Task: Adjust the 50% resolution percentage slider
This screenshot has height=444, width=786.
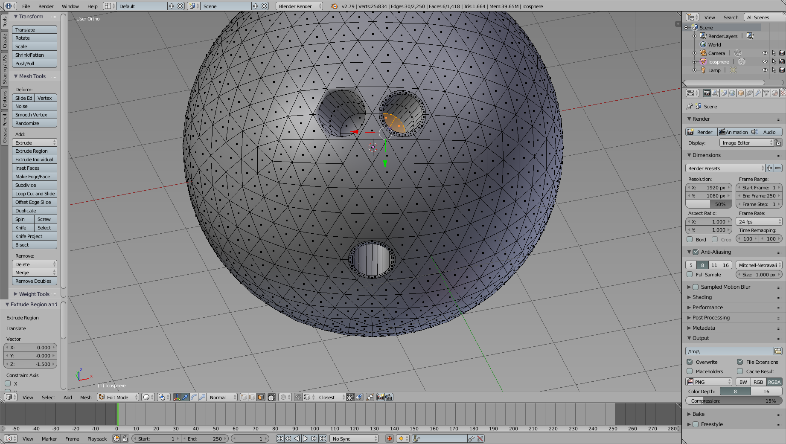Action: (709, 204)
